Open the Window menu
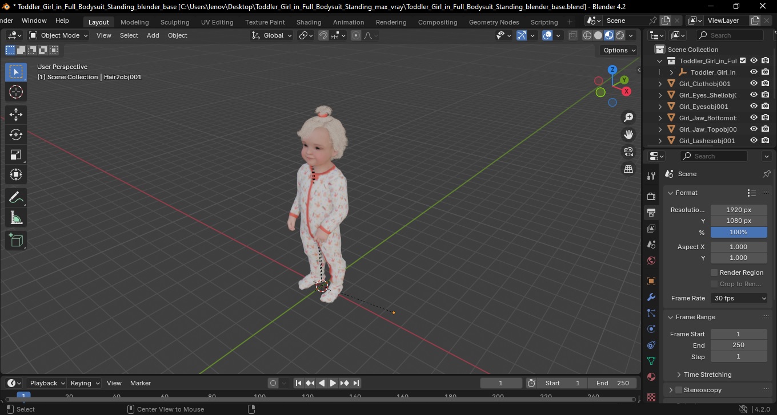This screenshot has height=415, width=777. tap(34, 21)
